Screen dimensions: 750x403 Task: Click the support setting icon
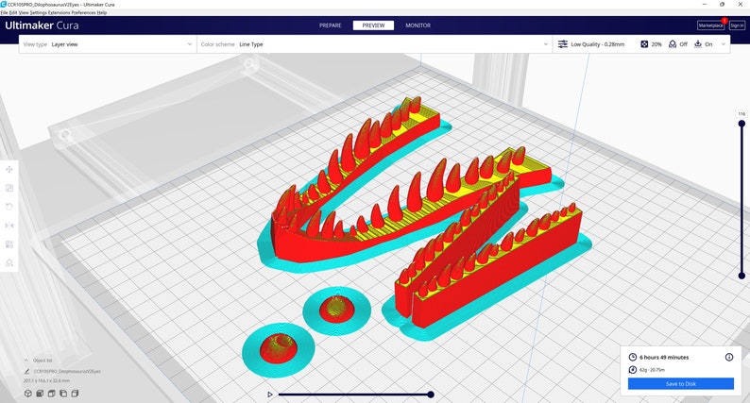pyautogui.click(x=673, y=44)
